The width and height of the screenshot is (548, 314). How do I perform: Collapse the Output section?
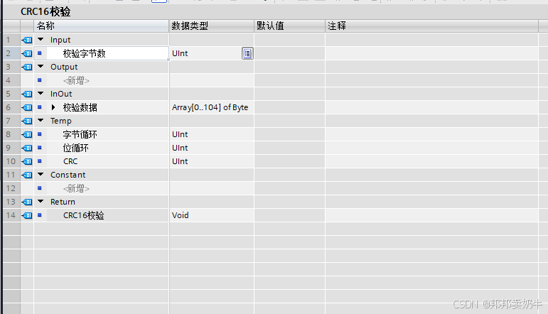(41, 66)
